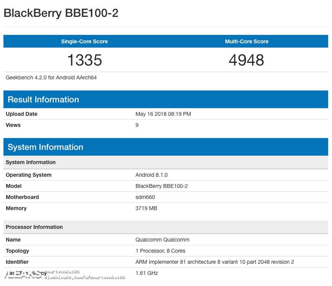The height and width of the screenshot is (286, 332).
Task: Click the single-core score value 1335
Action: 84,60
